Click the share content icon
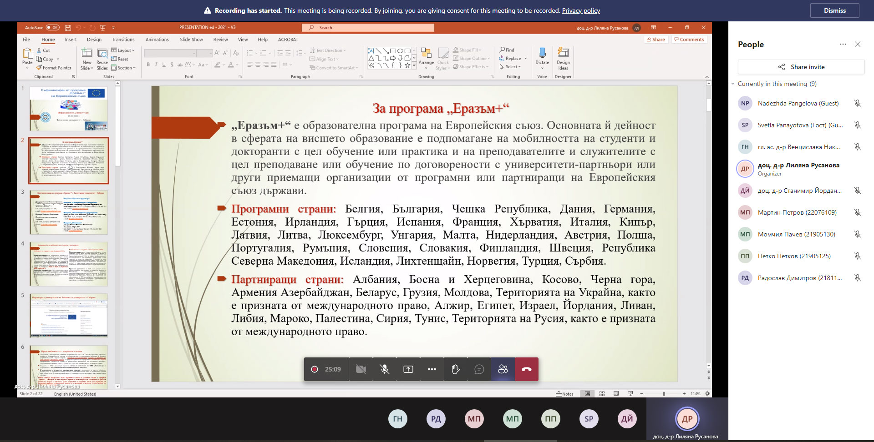874x442 pixels. pos(408,369)
